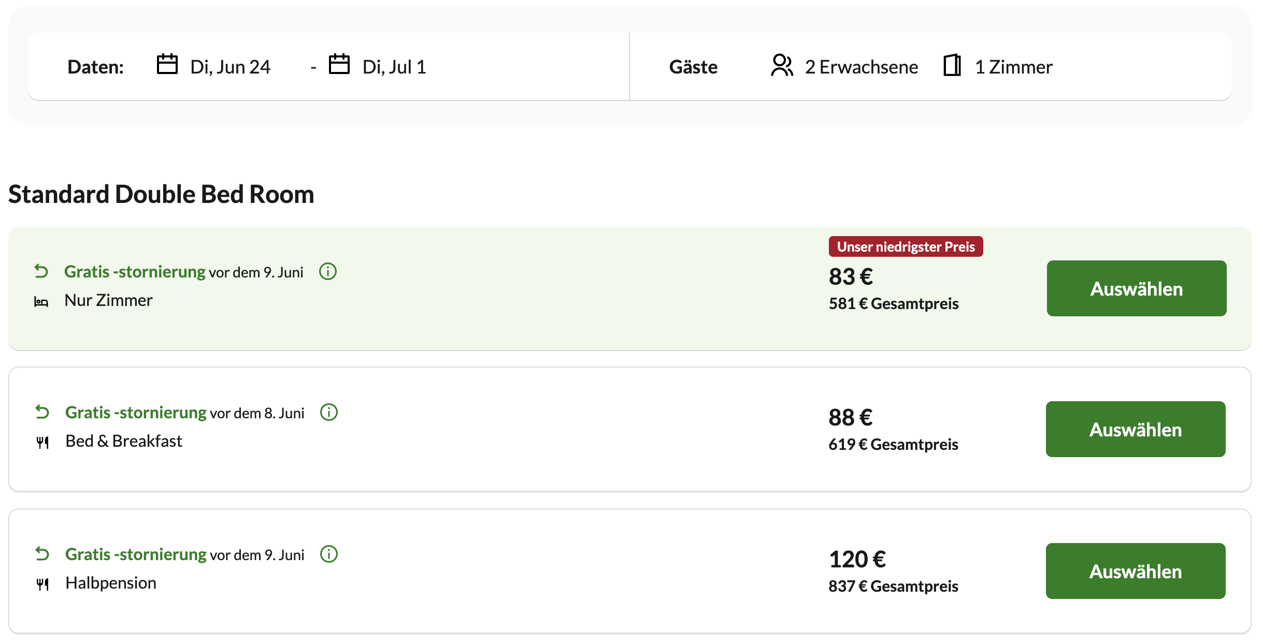This screenshot has width=1263, height=644.
Task: Click the Unser niedrigster Preis badge
Action: (906, 246)
